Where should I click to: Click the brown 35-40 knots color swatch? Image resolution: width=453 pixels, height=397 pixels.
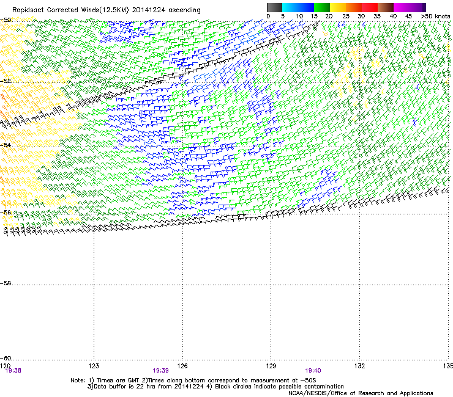tap(386, 7)
